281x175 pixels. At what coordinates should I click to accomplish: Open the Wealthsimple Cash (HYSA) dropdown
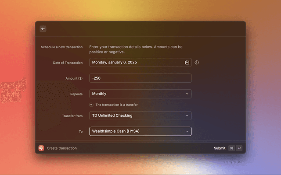pos(136,131)
